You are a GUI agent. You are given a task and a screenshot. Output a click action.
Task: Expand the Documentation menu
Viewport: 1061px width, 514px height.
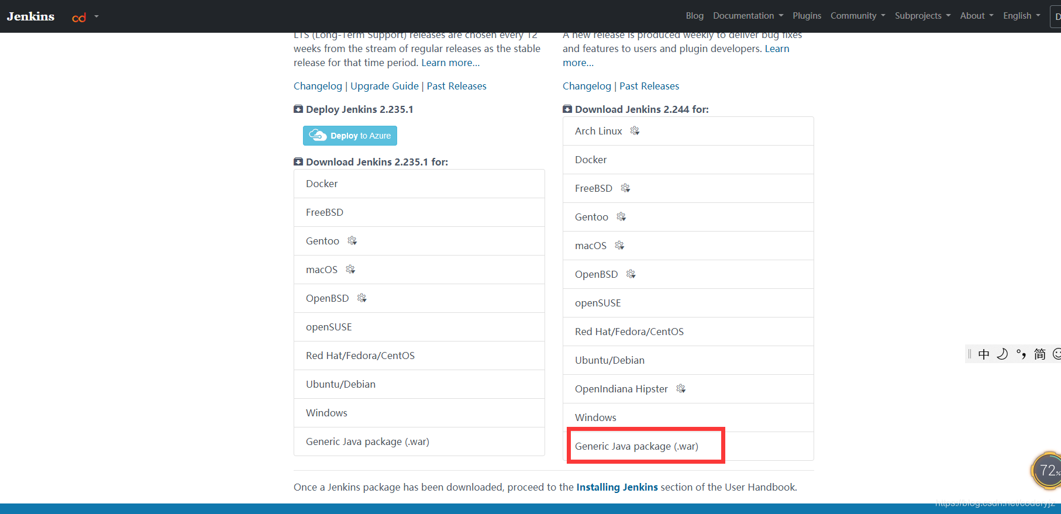coord(748,16)
